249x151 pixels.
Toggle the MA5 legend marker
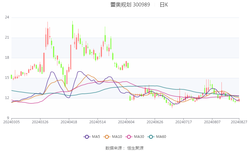87,137
